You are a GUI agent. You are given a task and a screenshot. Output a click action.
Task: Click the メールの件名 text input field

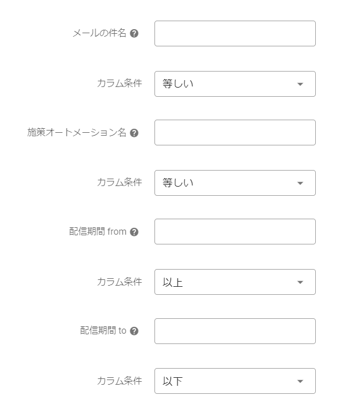tap(235, 34)
